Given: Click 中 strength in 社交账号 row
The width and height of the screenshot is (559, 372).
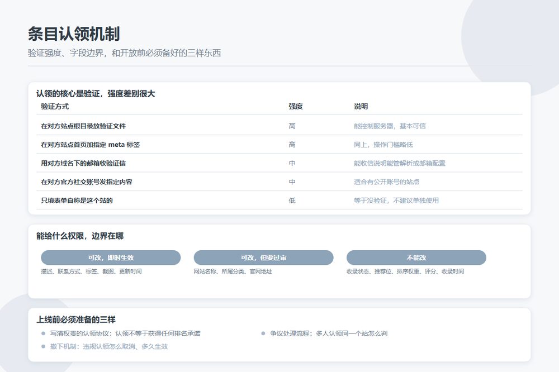Looking at the screenshot, I should [292, 182].
